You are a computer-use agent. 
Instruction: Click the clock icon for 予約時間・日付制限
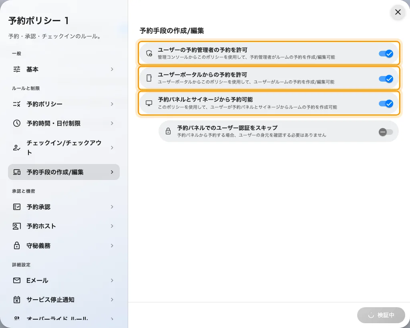[x=17, y=123]
